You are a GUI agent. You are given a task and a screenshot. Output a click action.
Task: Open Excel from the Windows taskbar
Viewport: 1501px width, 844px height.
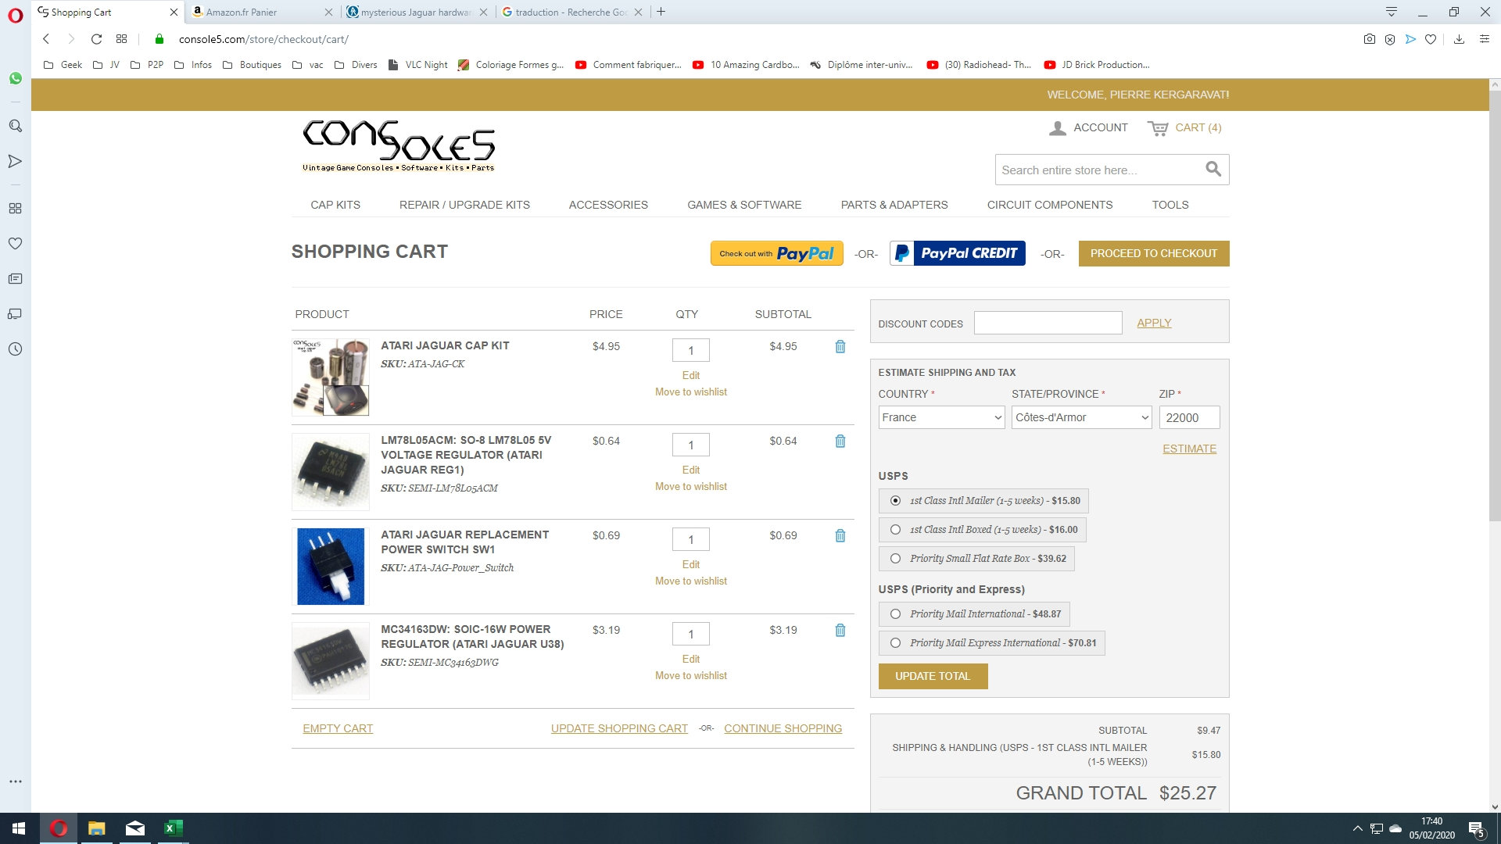[x=173, y=828]
